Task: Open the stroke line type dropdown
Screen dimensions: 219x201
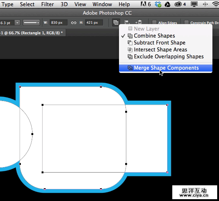Action: [31, 23]
